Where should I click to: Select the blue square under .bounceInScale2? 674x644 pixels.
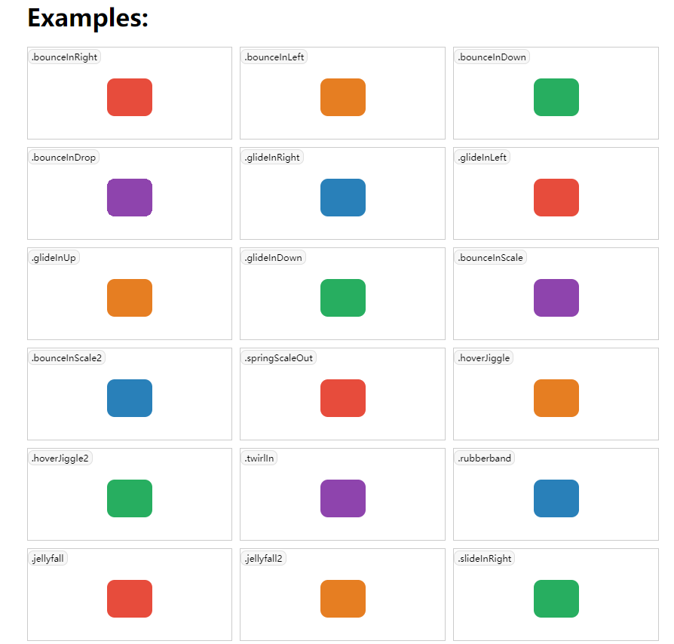coord(130,398)
